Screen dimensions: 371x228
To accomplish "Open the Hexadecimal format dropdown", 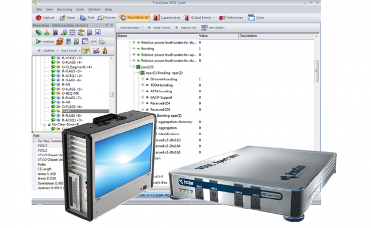I will click(x=131, y=27).
